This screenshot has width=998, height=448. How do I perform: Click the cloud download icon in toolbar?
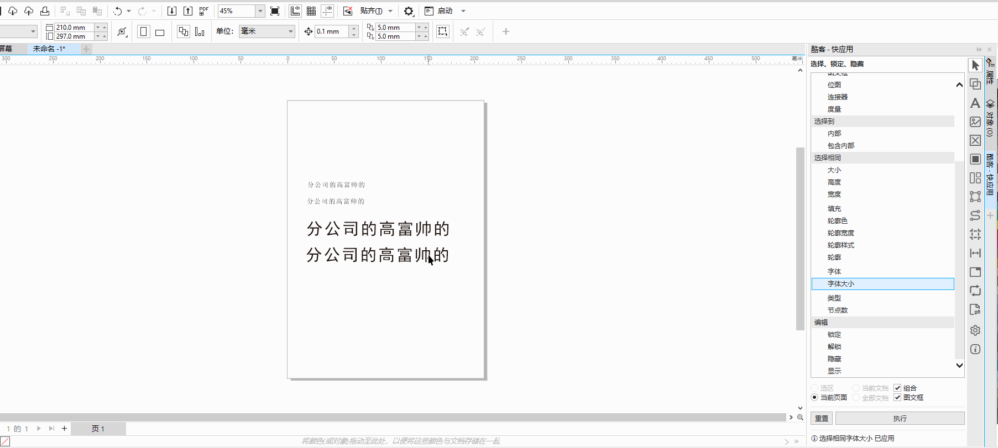(x=13, y=11)
